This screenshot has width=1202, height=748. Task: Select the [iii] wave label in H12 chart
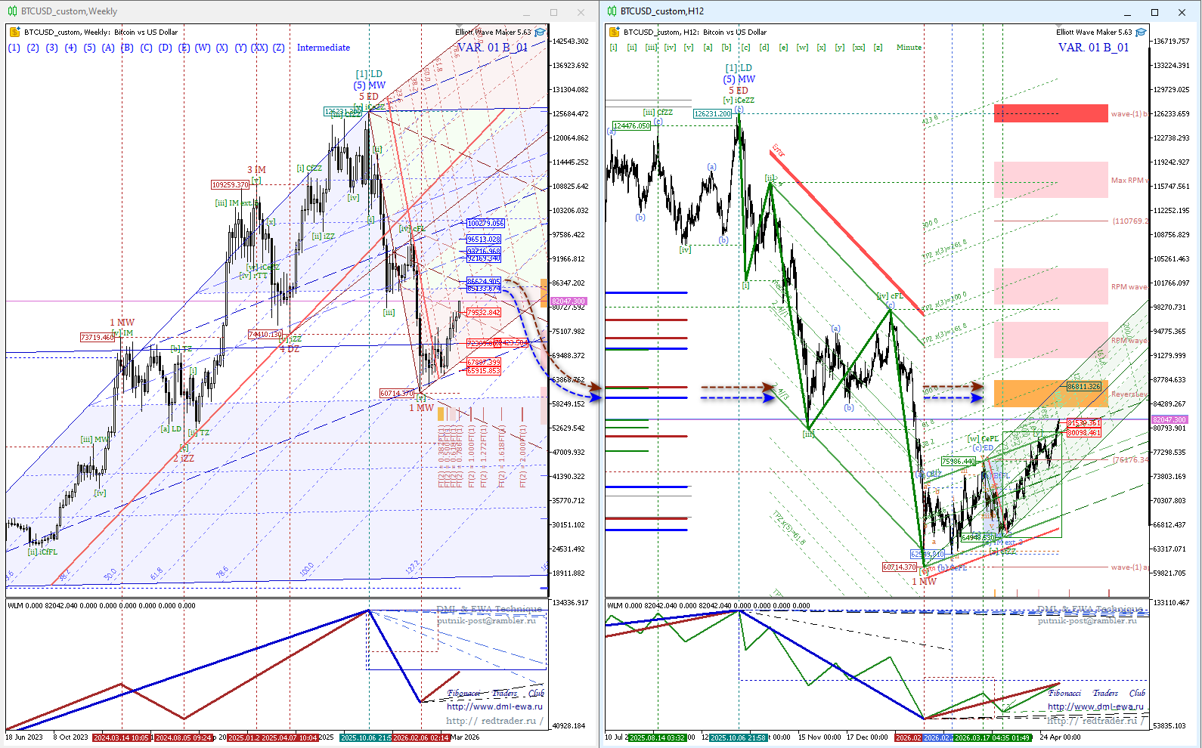coord(651,47)
